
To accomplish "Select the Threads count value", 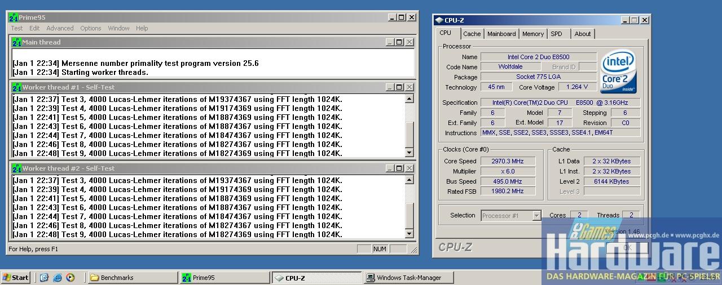I will 631,215.
